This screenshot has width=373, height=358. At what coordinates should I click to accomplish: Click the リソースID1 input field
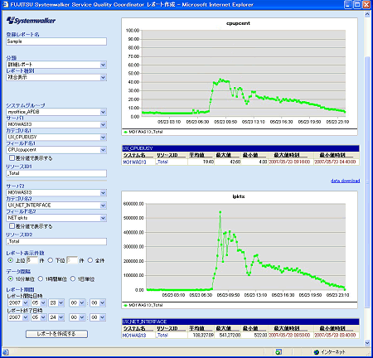coord(56,173)
